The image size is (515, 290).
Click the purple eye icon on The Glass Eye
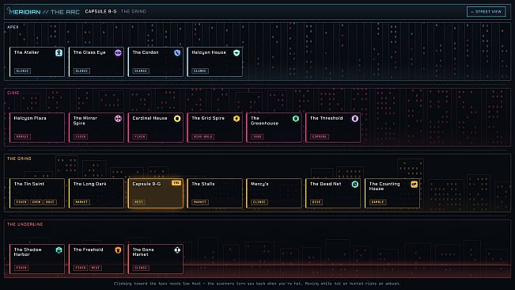(x=118, y=52)
